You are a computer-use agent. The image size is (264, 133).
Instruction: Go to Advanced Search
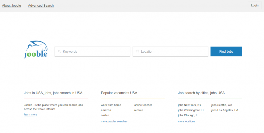coord(41,6)
